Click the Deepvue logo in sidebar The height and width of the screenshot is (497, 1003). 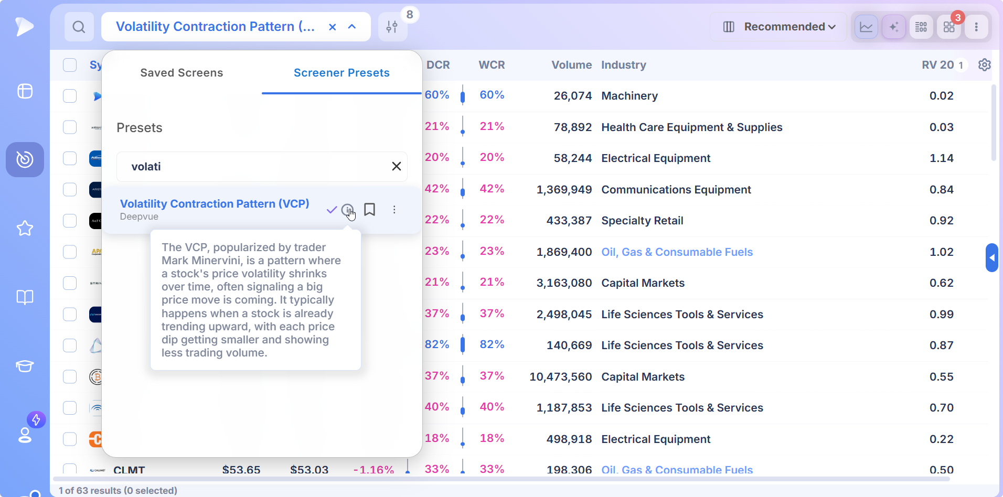(24, 26)
